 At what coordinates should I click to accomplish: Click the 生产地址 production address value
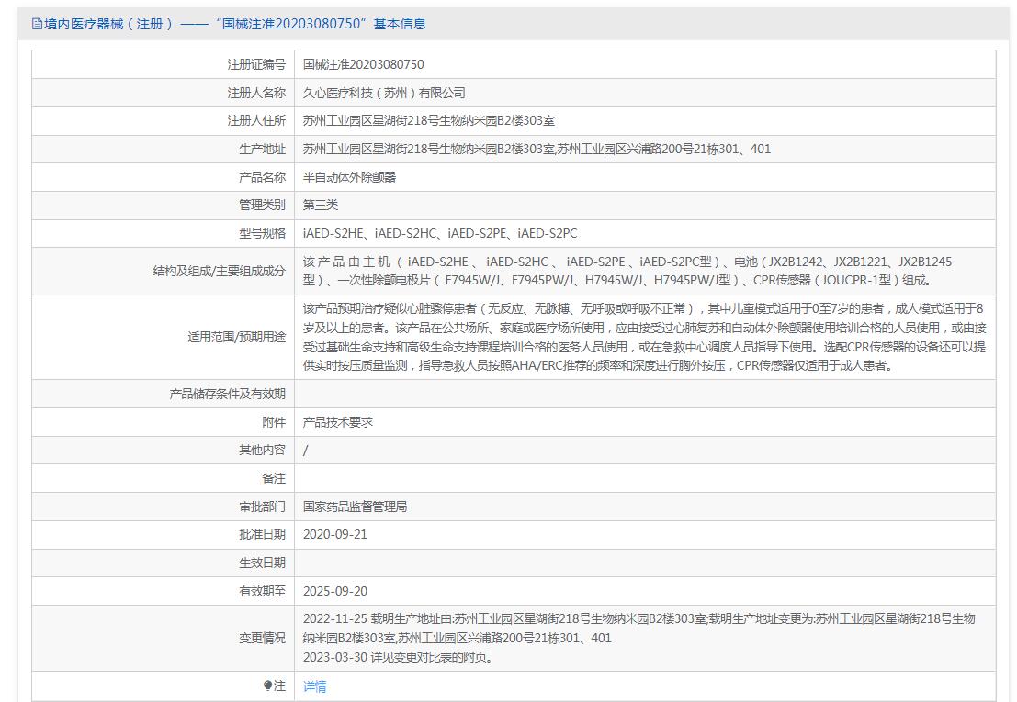(x=537, y=149)
